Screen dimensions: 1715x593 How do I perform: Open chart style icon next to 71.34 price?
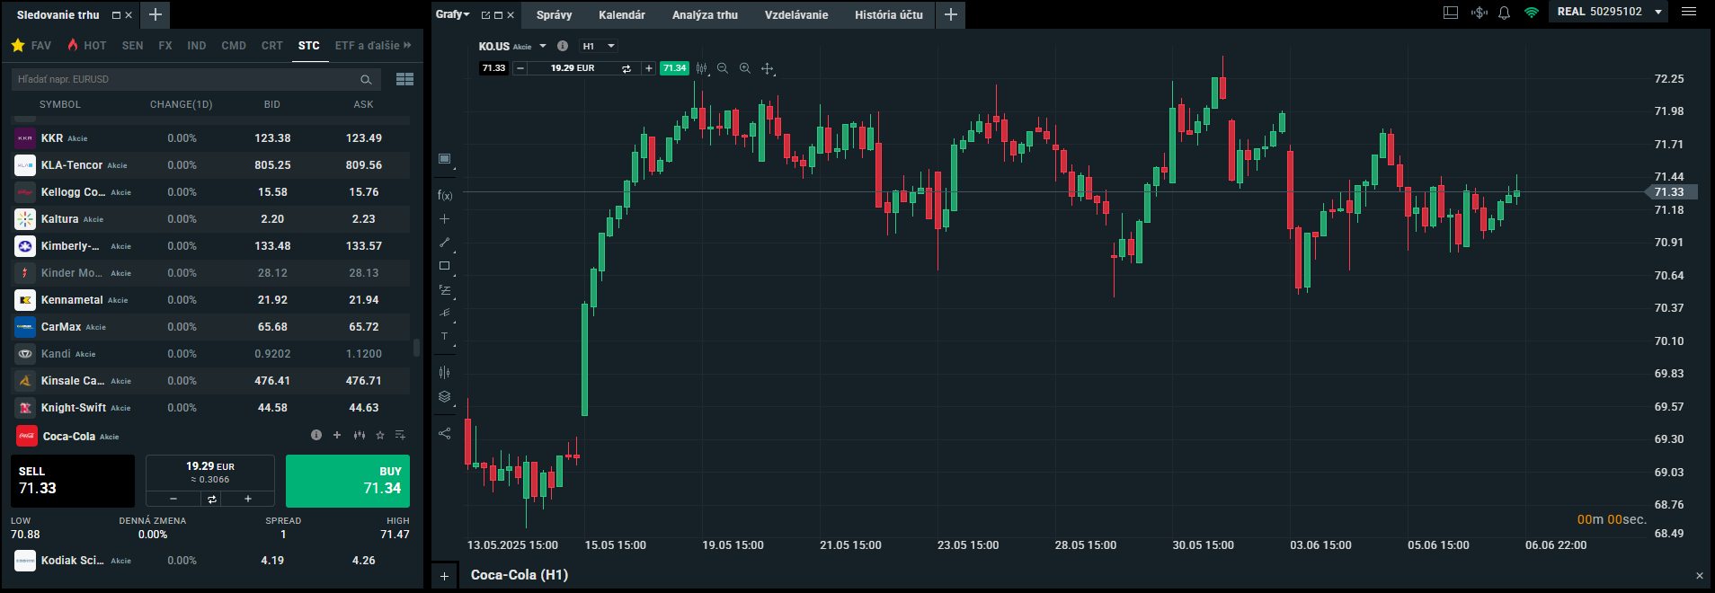701,68
